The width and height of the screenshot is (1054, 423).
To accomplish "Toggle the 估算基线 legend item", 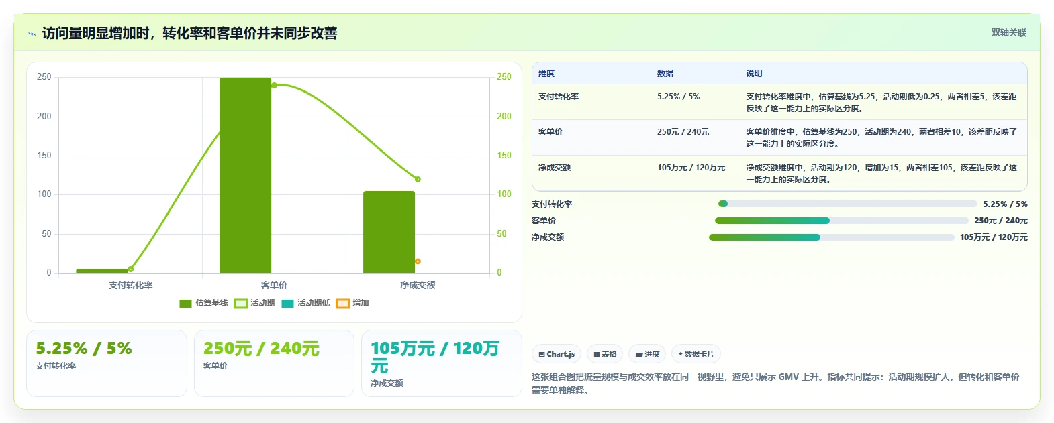I will pos(204,304).
